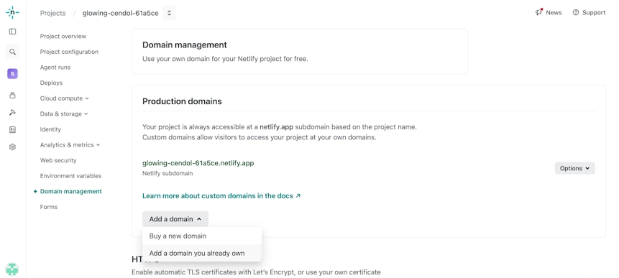Click the News link text
This screenshot has width=619, height=278.
554,13
